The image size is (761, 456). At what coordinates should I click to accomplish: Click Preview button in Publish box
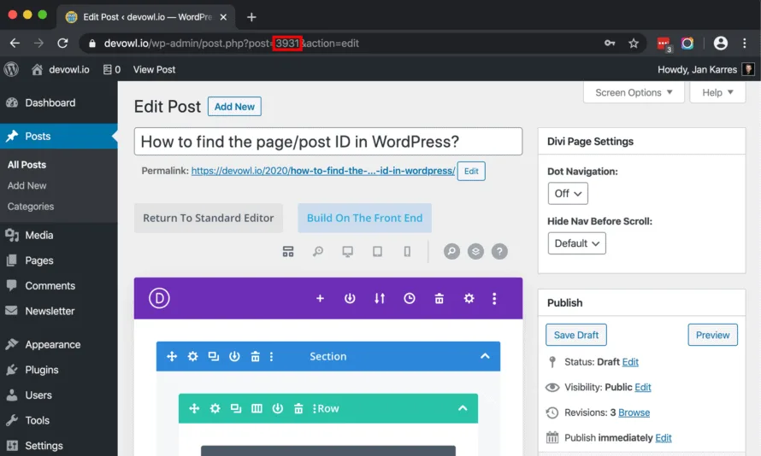(712, 335)
